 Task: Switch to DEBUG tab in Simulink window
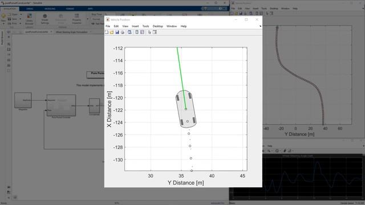pyautogui.click(x=30, y=9)
